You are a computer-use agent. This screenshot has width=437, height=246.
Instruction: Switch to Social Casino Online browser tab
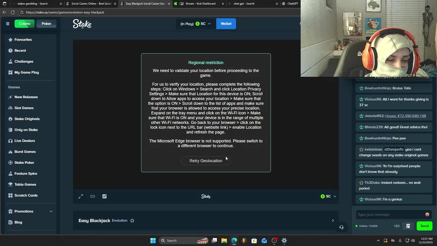(x=91, y=4)
